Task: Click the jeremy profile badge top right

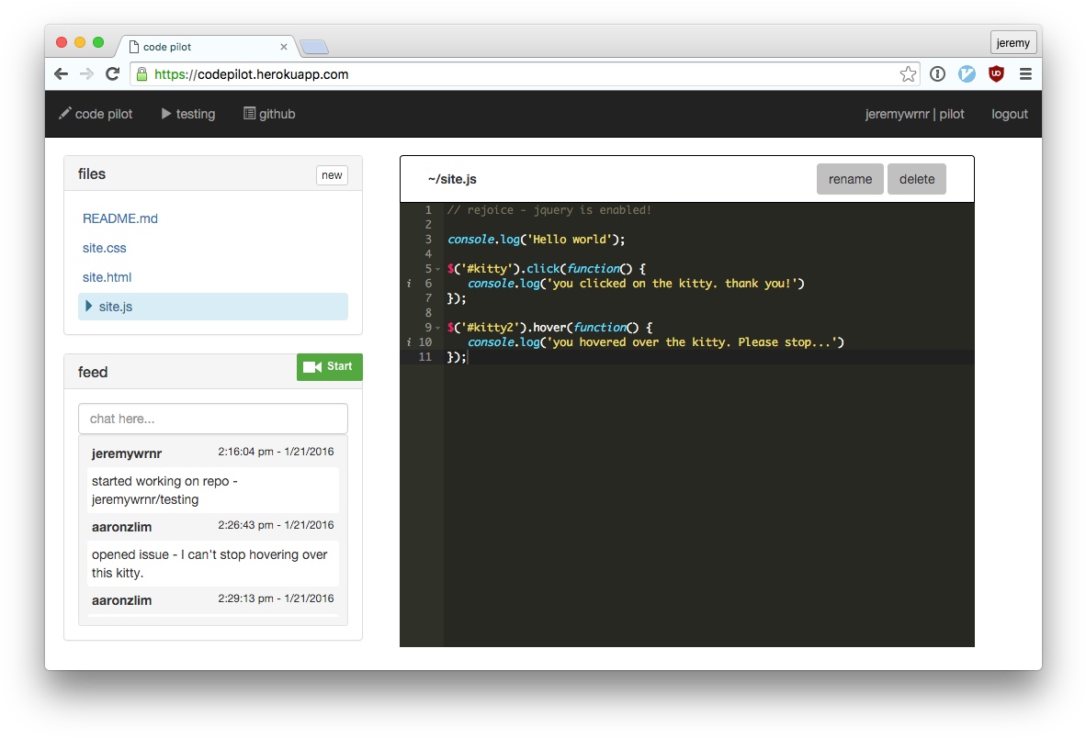Action: point(1012,42)
